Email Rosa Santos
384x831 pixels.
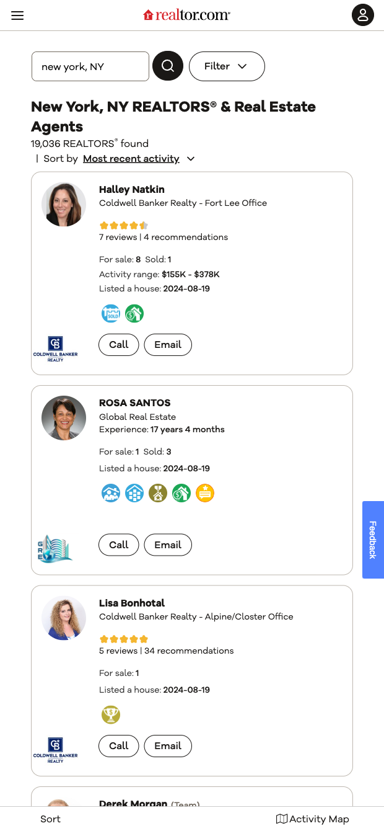(x=168, y=545)
